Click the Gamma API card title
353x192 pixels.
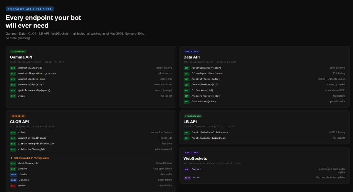coord(21,57)
